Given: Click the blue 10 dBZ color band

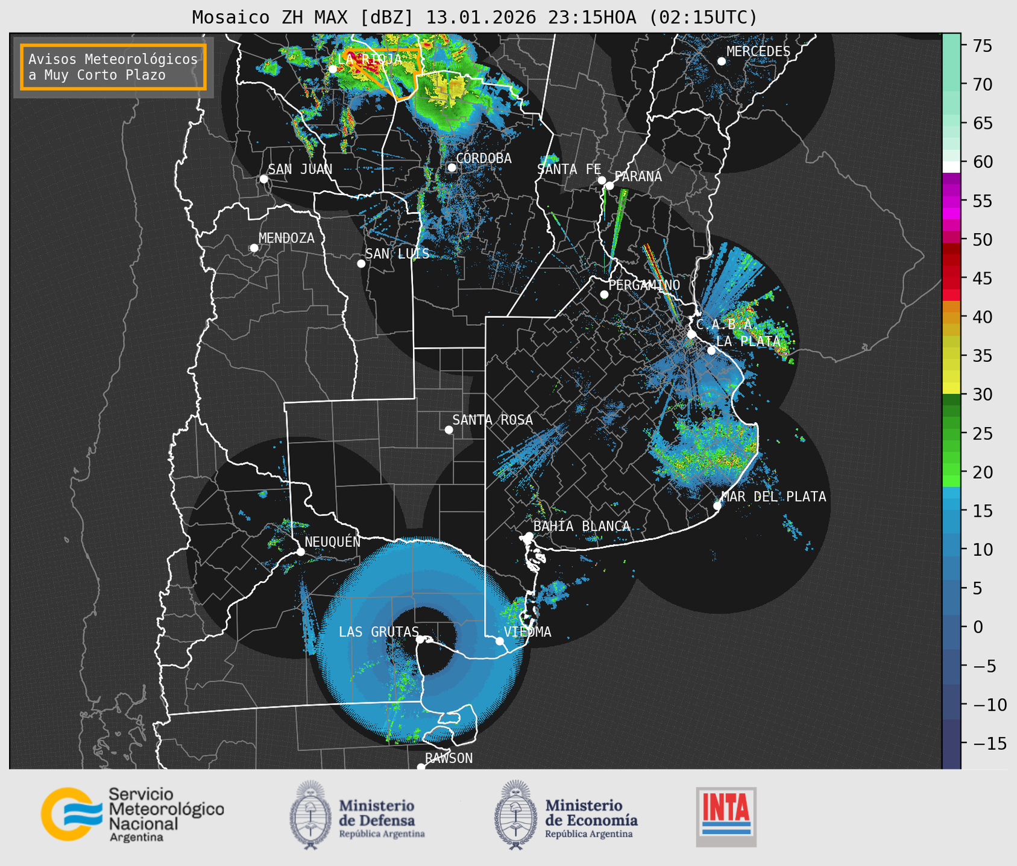Looking at the screenshot, I should pyautogui.click(x=951, y=549).
